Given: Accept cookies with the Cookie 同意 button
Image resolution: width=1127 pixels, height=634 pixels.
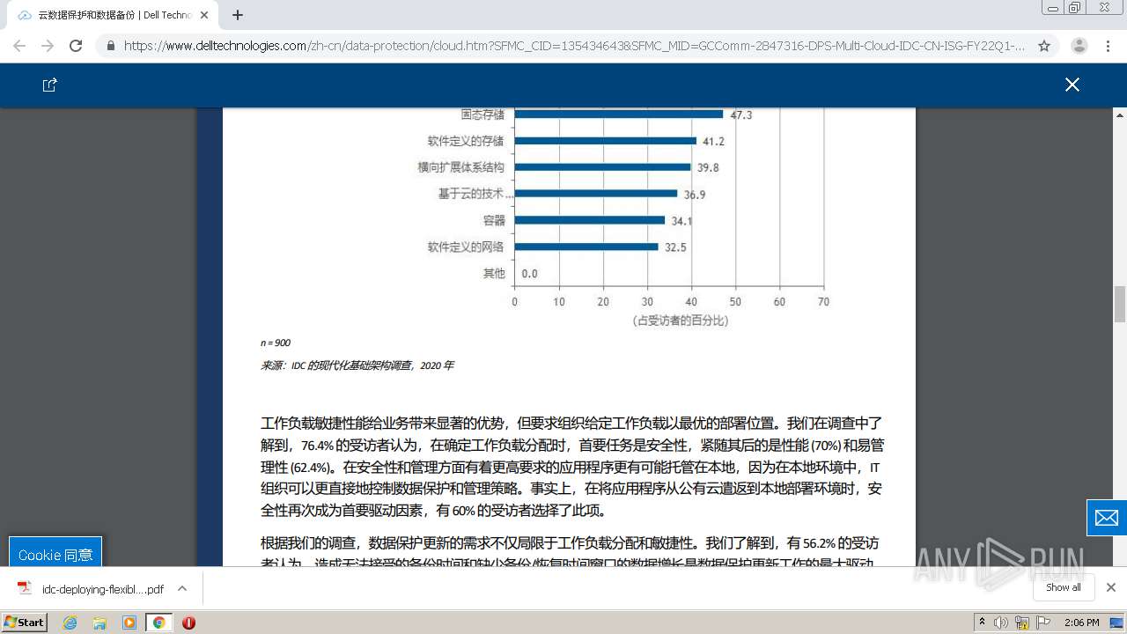Looking at the screenshot, I should pos(55,554).
